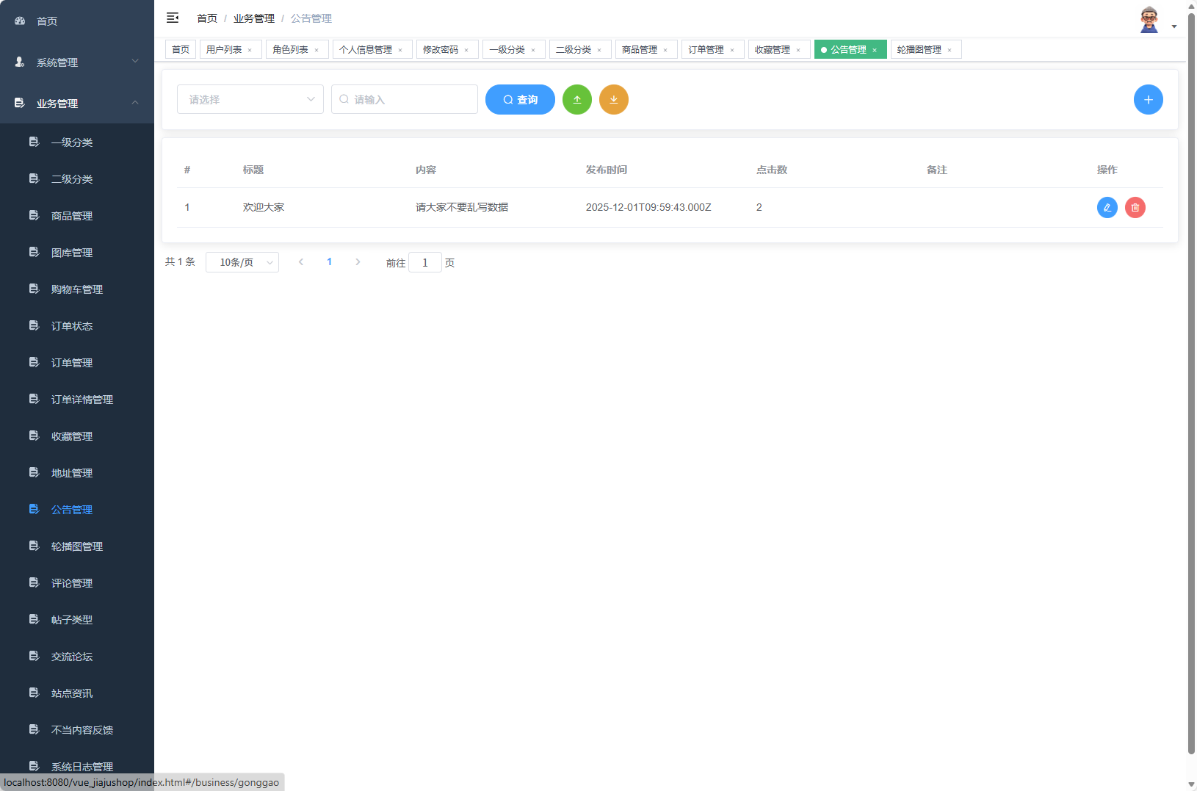Close the 角色列表 tab
Viewport: 1197px width, 791px height.
coord(317,49)
